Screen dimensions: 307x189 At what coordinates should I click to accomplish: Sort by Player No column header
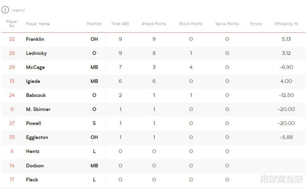tap(12, 24)
